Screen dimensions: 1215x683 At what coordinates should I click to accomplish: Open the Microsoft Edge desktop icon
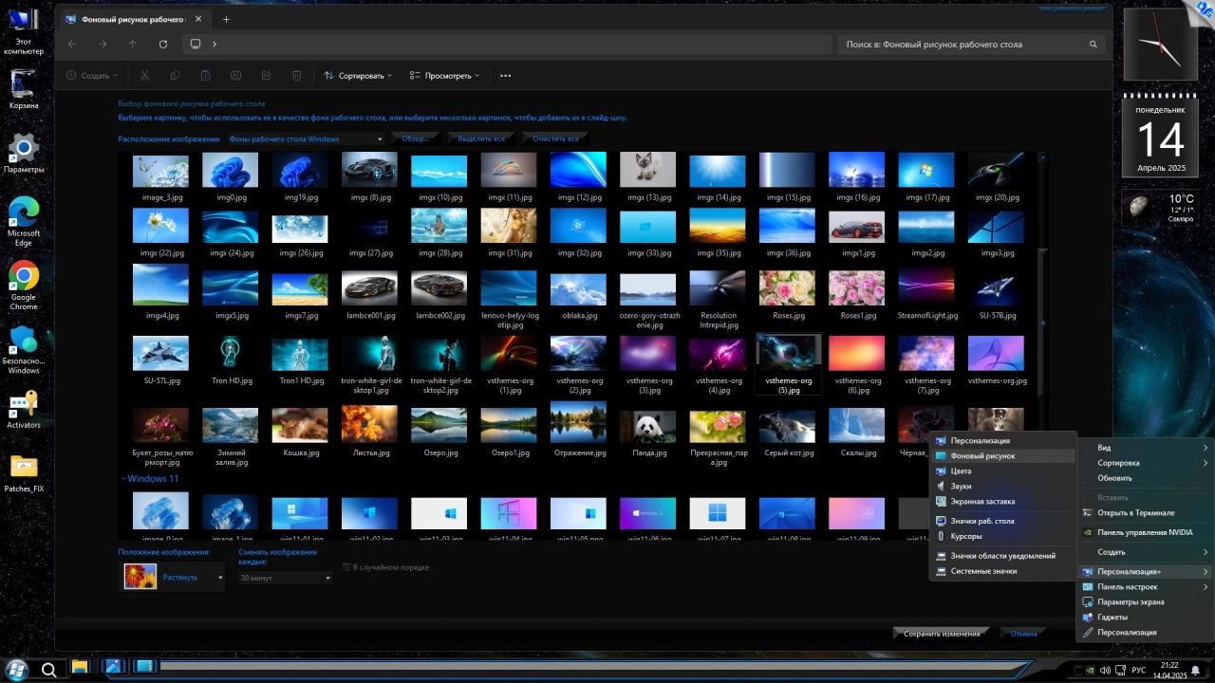[x=24, y=221]
